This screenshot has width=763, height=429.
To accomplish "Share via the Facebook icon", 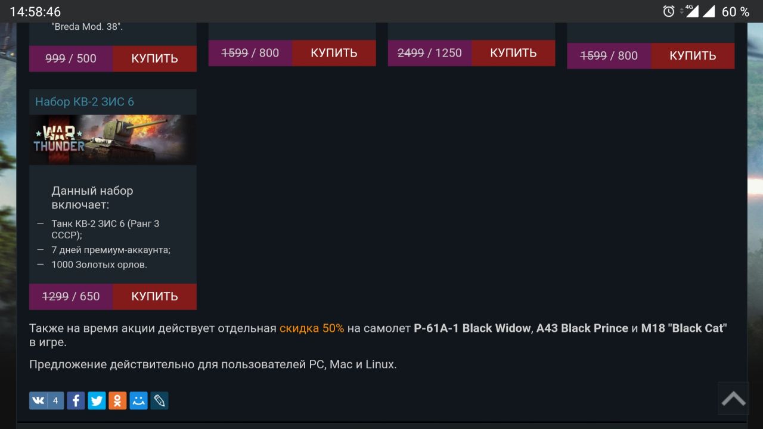I will pyautogui.click(x=76, y=400).
